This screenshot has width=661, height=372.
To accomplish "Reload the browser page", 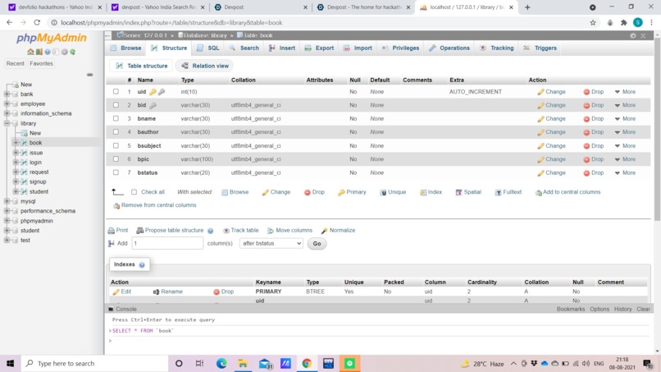I will coord(37,23).
